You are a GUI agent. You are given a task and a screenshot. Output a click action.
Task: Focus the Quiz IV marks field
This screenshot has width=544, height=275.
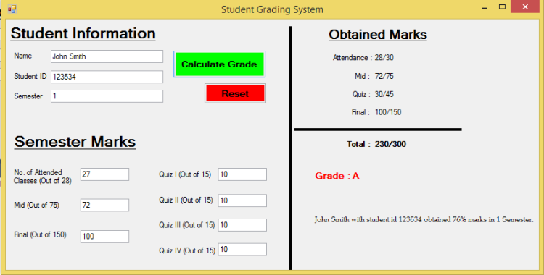[x=242, y=250]
